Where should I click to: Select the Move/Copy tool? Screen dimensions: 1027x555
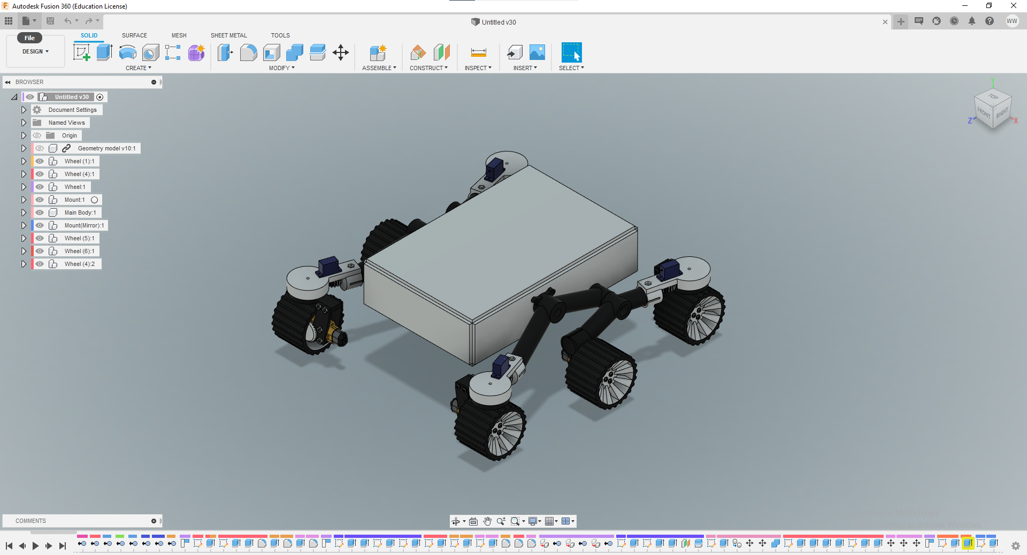(340, 52)
